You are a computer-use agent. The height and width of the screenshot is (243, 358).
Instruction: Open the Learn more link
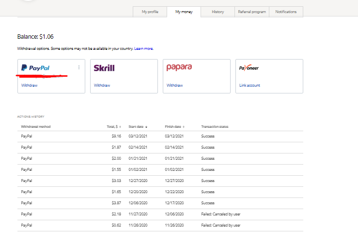(x=143, y=48)
